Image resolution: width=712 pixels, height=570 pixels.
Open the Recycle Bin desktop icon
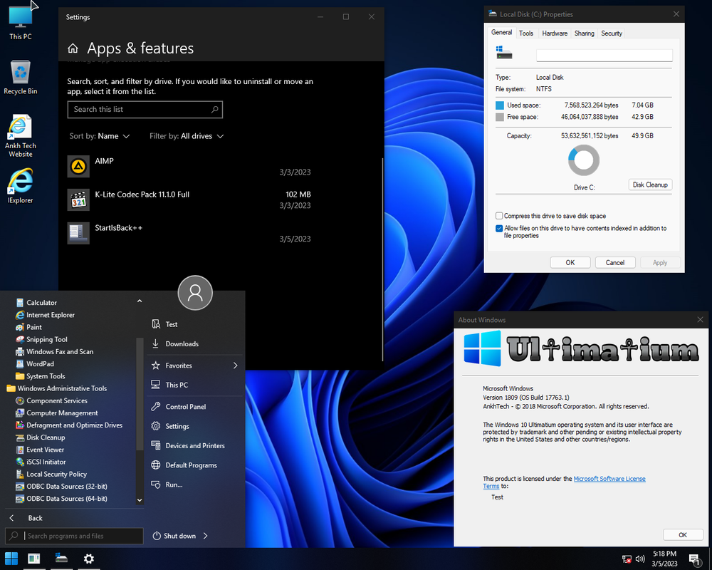21,77
